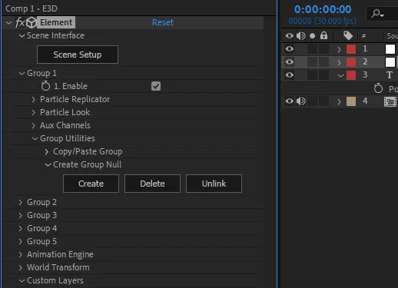Click the red label swatch of layer 2
Screen dimensions: 398x288
(351, 62)
